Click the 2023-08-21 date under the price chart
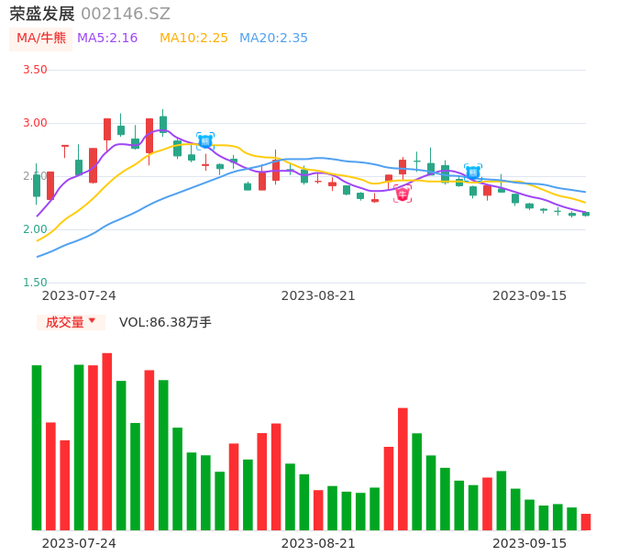This screenshot has height=556, width=629. [x=318, y=296]
